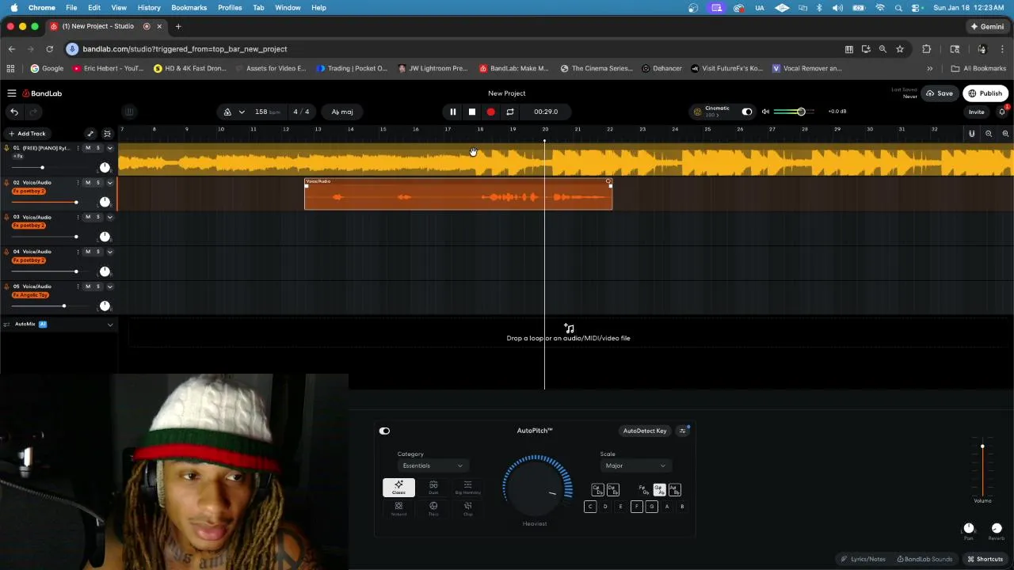
Task: Solo track 01 piano
Action: (x=98, y=148)
